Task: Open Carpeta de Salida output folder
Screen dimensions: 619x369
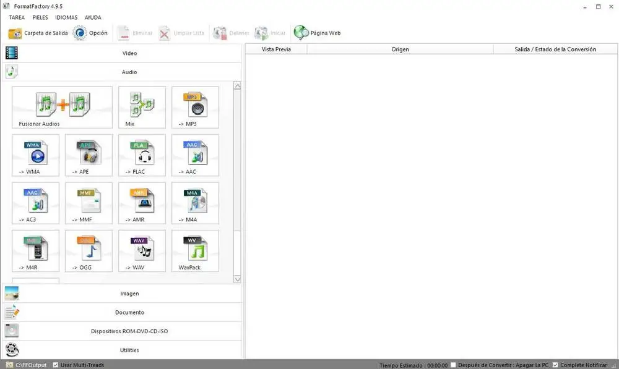Action: tap(38, 33)
